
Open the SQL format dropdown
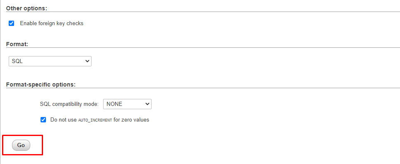click(50, 61)
